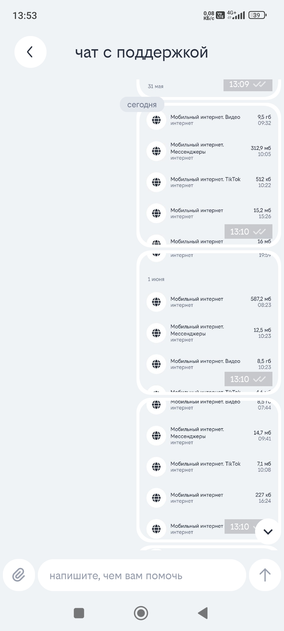Open 312,9 мб Мессенджеры traffic entry
The width and height of the screenshot is (284, 631).
point(208,151)
